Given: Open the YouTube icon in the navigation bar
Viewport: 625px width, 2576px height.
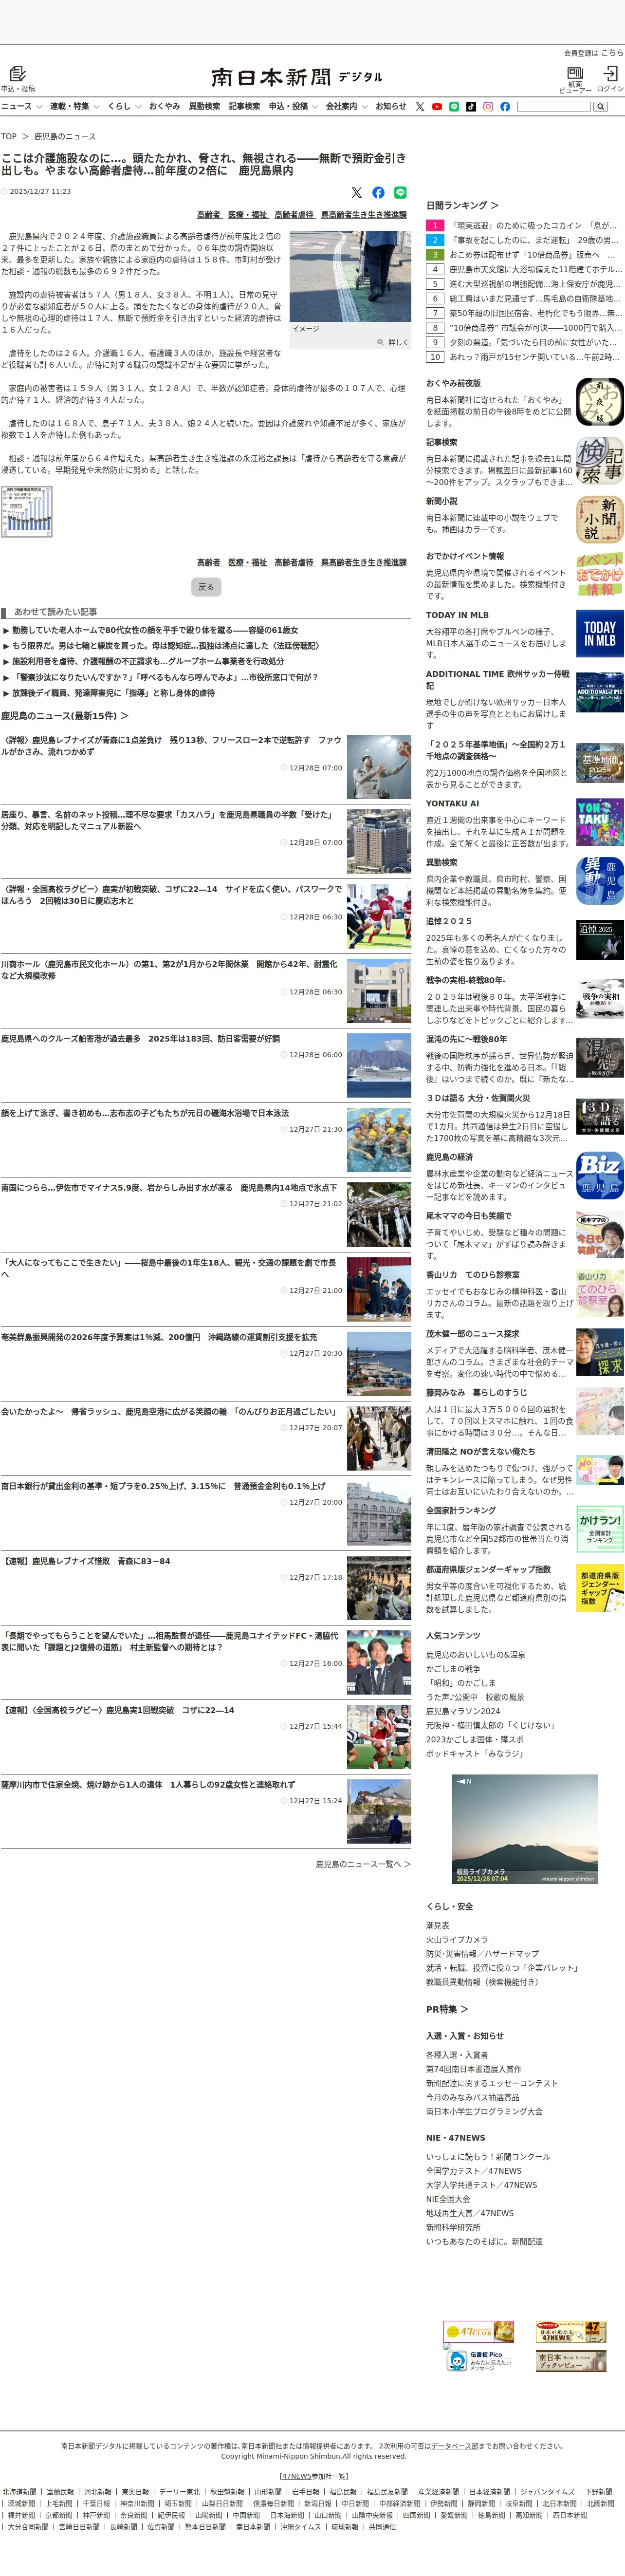Looking at the screenshot, I should pyautogui.click(x=437, y=106).
